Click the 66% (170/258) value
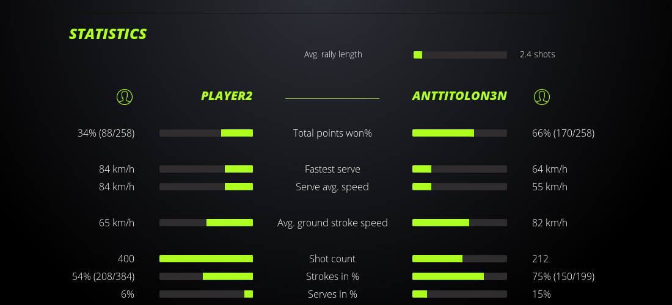 pyautogui.click(x=563, y=133)
